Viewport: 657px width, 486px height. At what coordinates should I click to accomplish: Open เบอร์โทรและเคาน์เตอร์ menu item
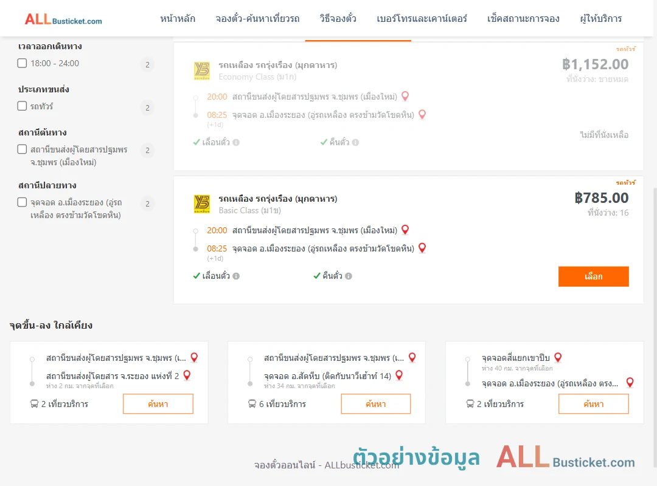point(422,18)
